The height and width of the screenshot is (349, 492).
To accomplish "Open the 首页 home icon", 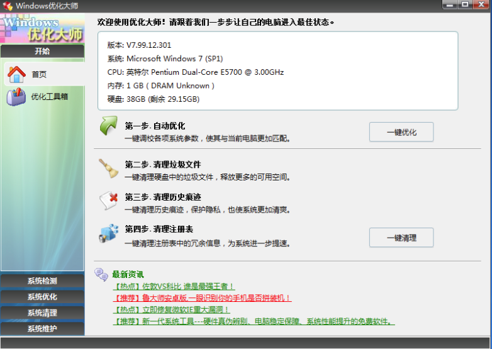I will coord(16,74).
